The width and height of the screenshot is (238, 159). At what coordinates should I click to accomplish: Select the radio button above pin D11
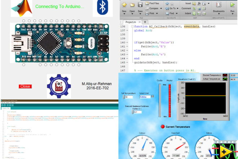tap(29, 21)
